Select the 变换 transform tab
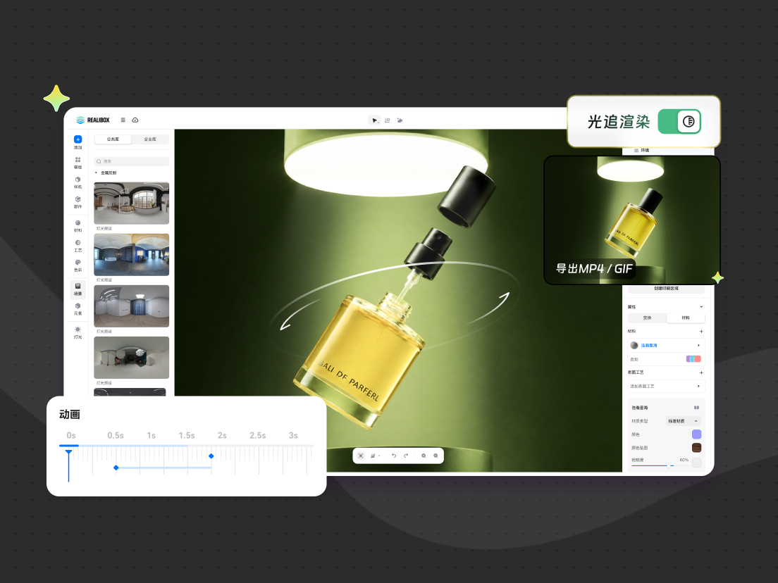 pyautogui.click(x=647, y=318)
